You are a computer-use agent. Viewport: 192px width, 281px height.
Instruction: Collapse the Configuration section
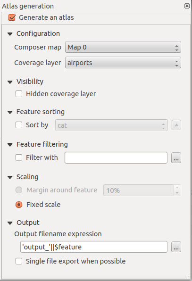10,34
